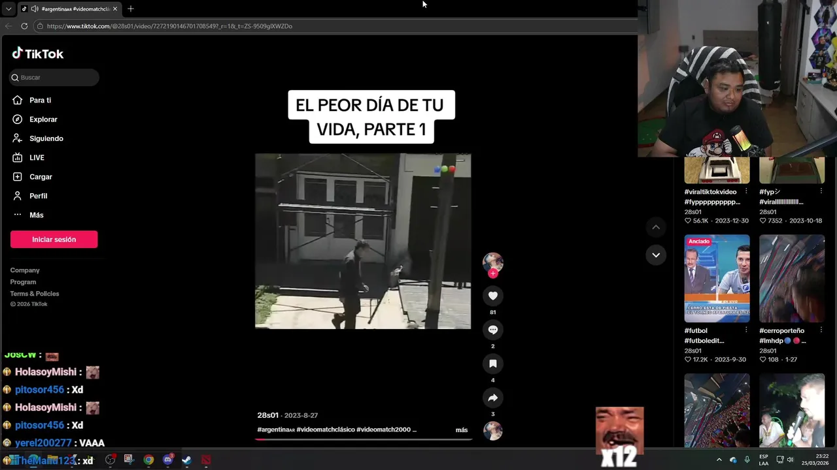Open the system tray volume icon
Image resolution: width=837 pixels, height=470 pixels.
pos(791,460)
